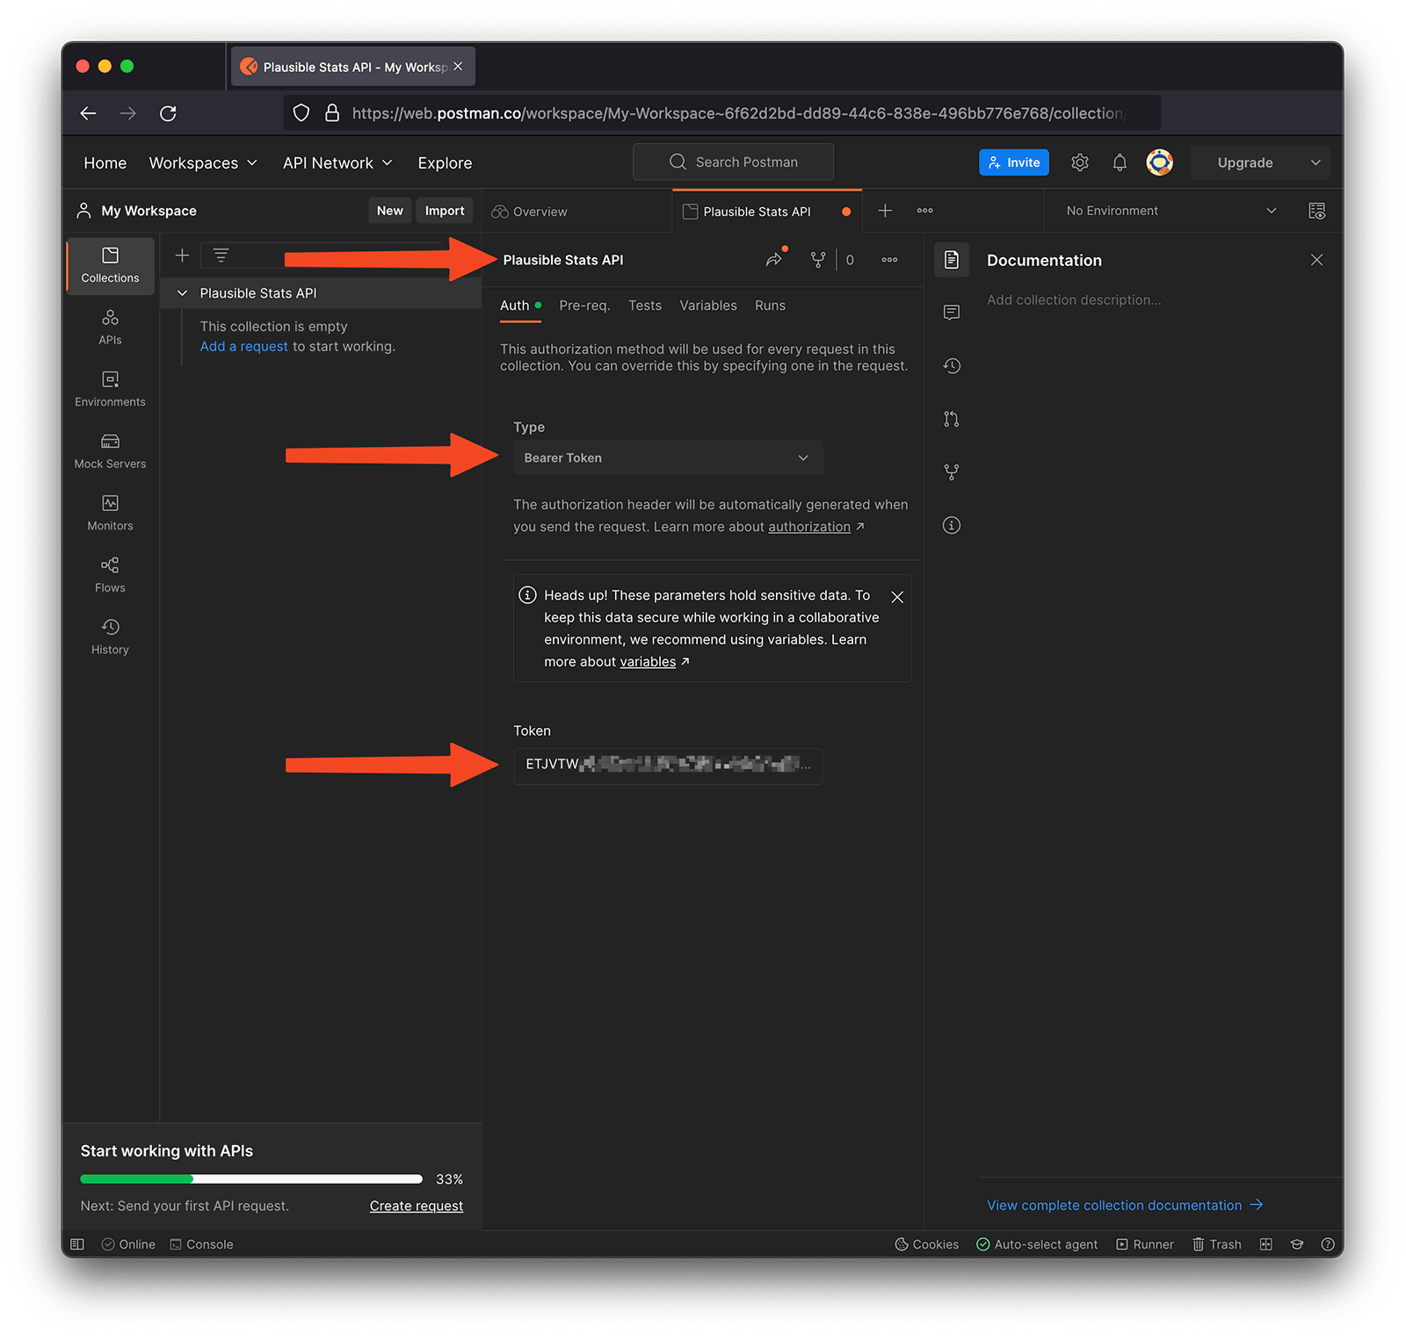Viewport: 1406px width, 1340px height.
Task: Fork the collection using the fork icon
Action: coord(818,259)
